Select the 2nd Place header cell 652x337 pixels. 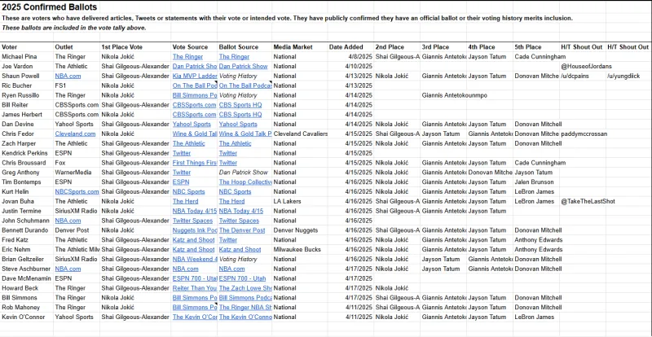(x=397, y=47)
